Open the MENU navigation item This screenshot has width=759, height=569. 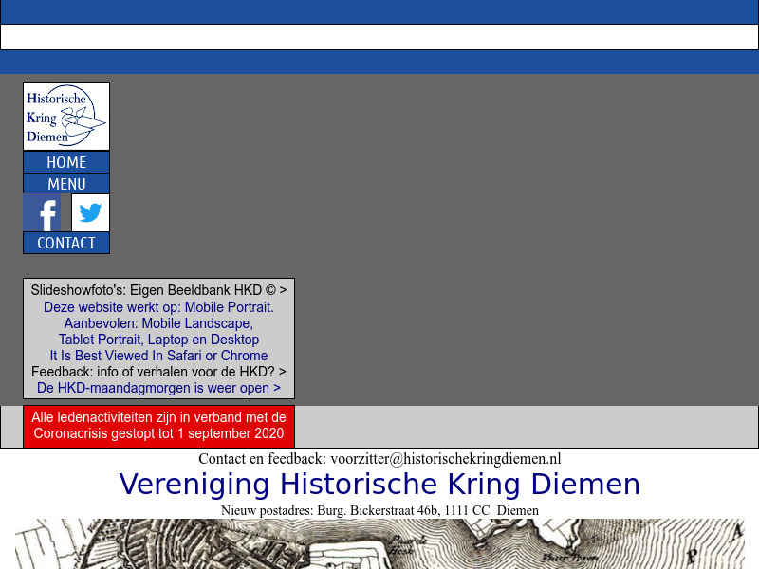click(x=65, y=183)
